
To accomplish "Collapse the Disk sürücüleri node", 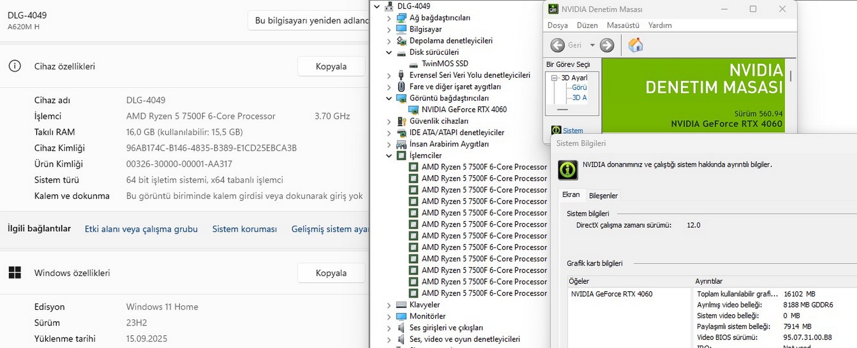I will (389, 52).
